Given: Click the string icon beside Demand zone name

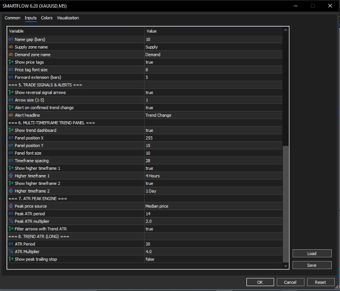Looking at the screenshot, I should (x=11, y=54).
